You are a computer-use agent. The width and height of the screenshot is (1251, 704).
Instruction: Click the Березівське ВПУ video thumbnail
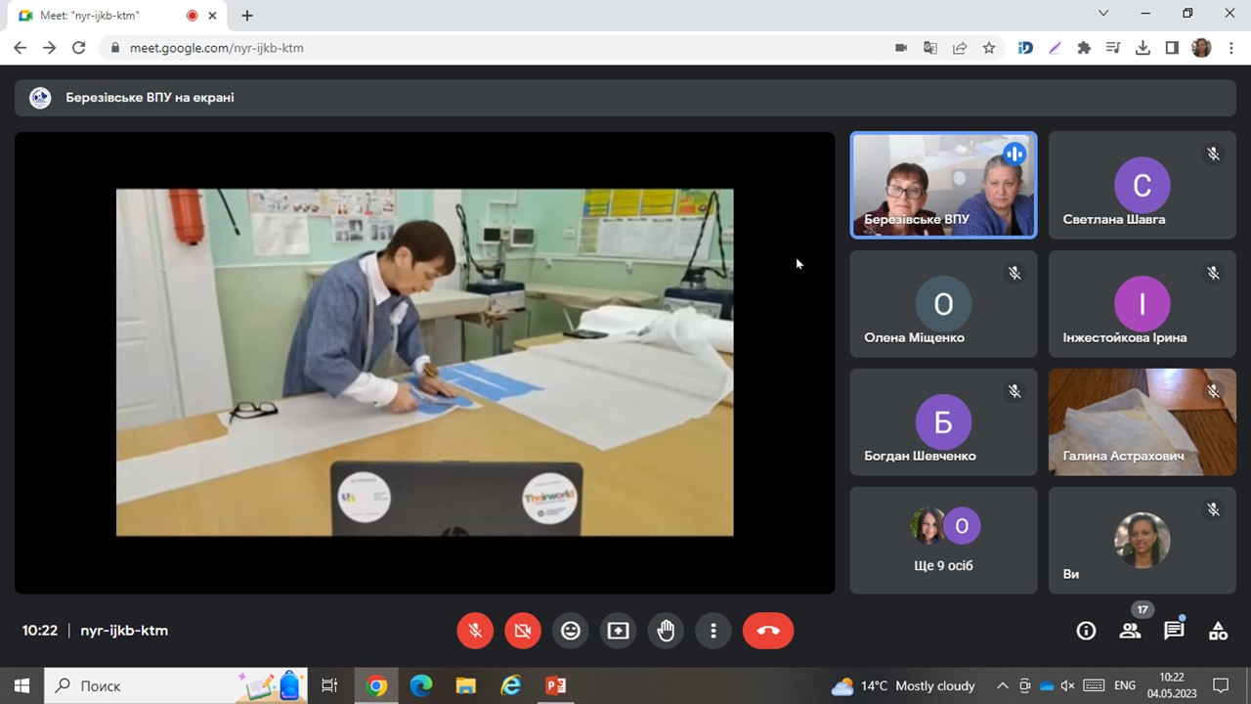click(x=943, y=185)
